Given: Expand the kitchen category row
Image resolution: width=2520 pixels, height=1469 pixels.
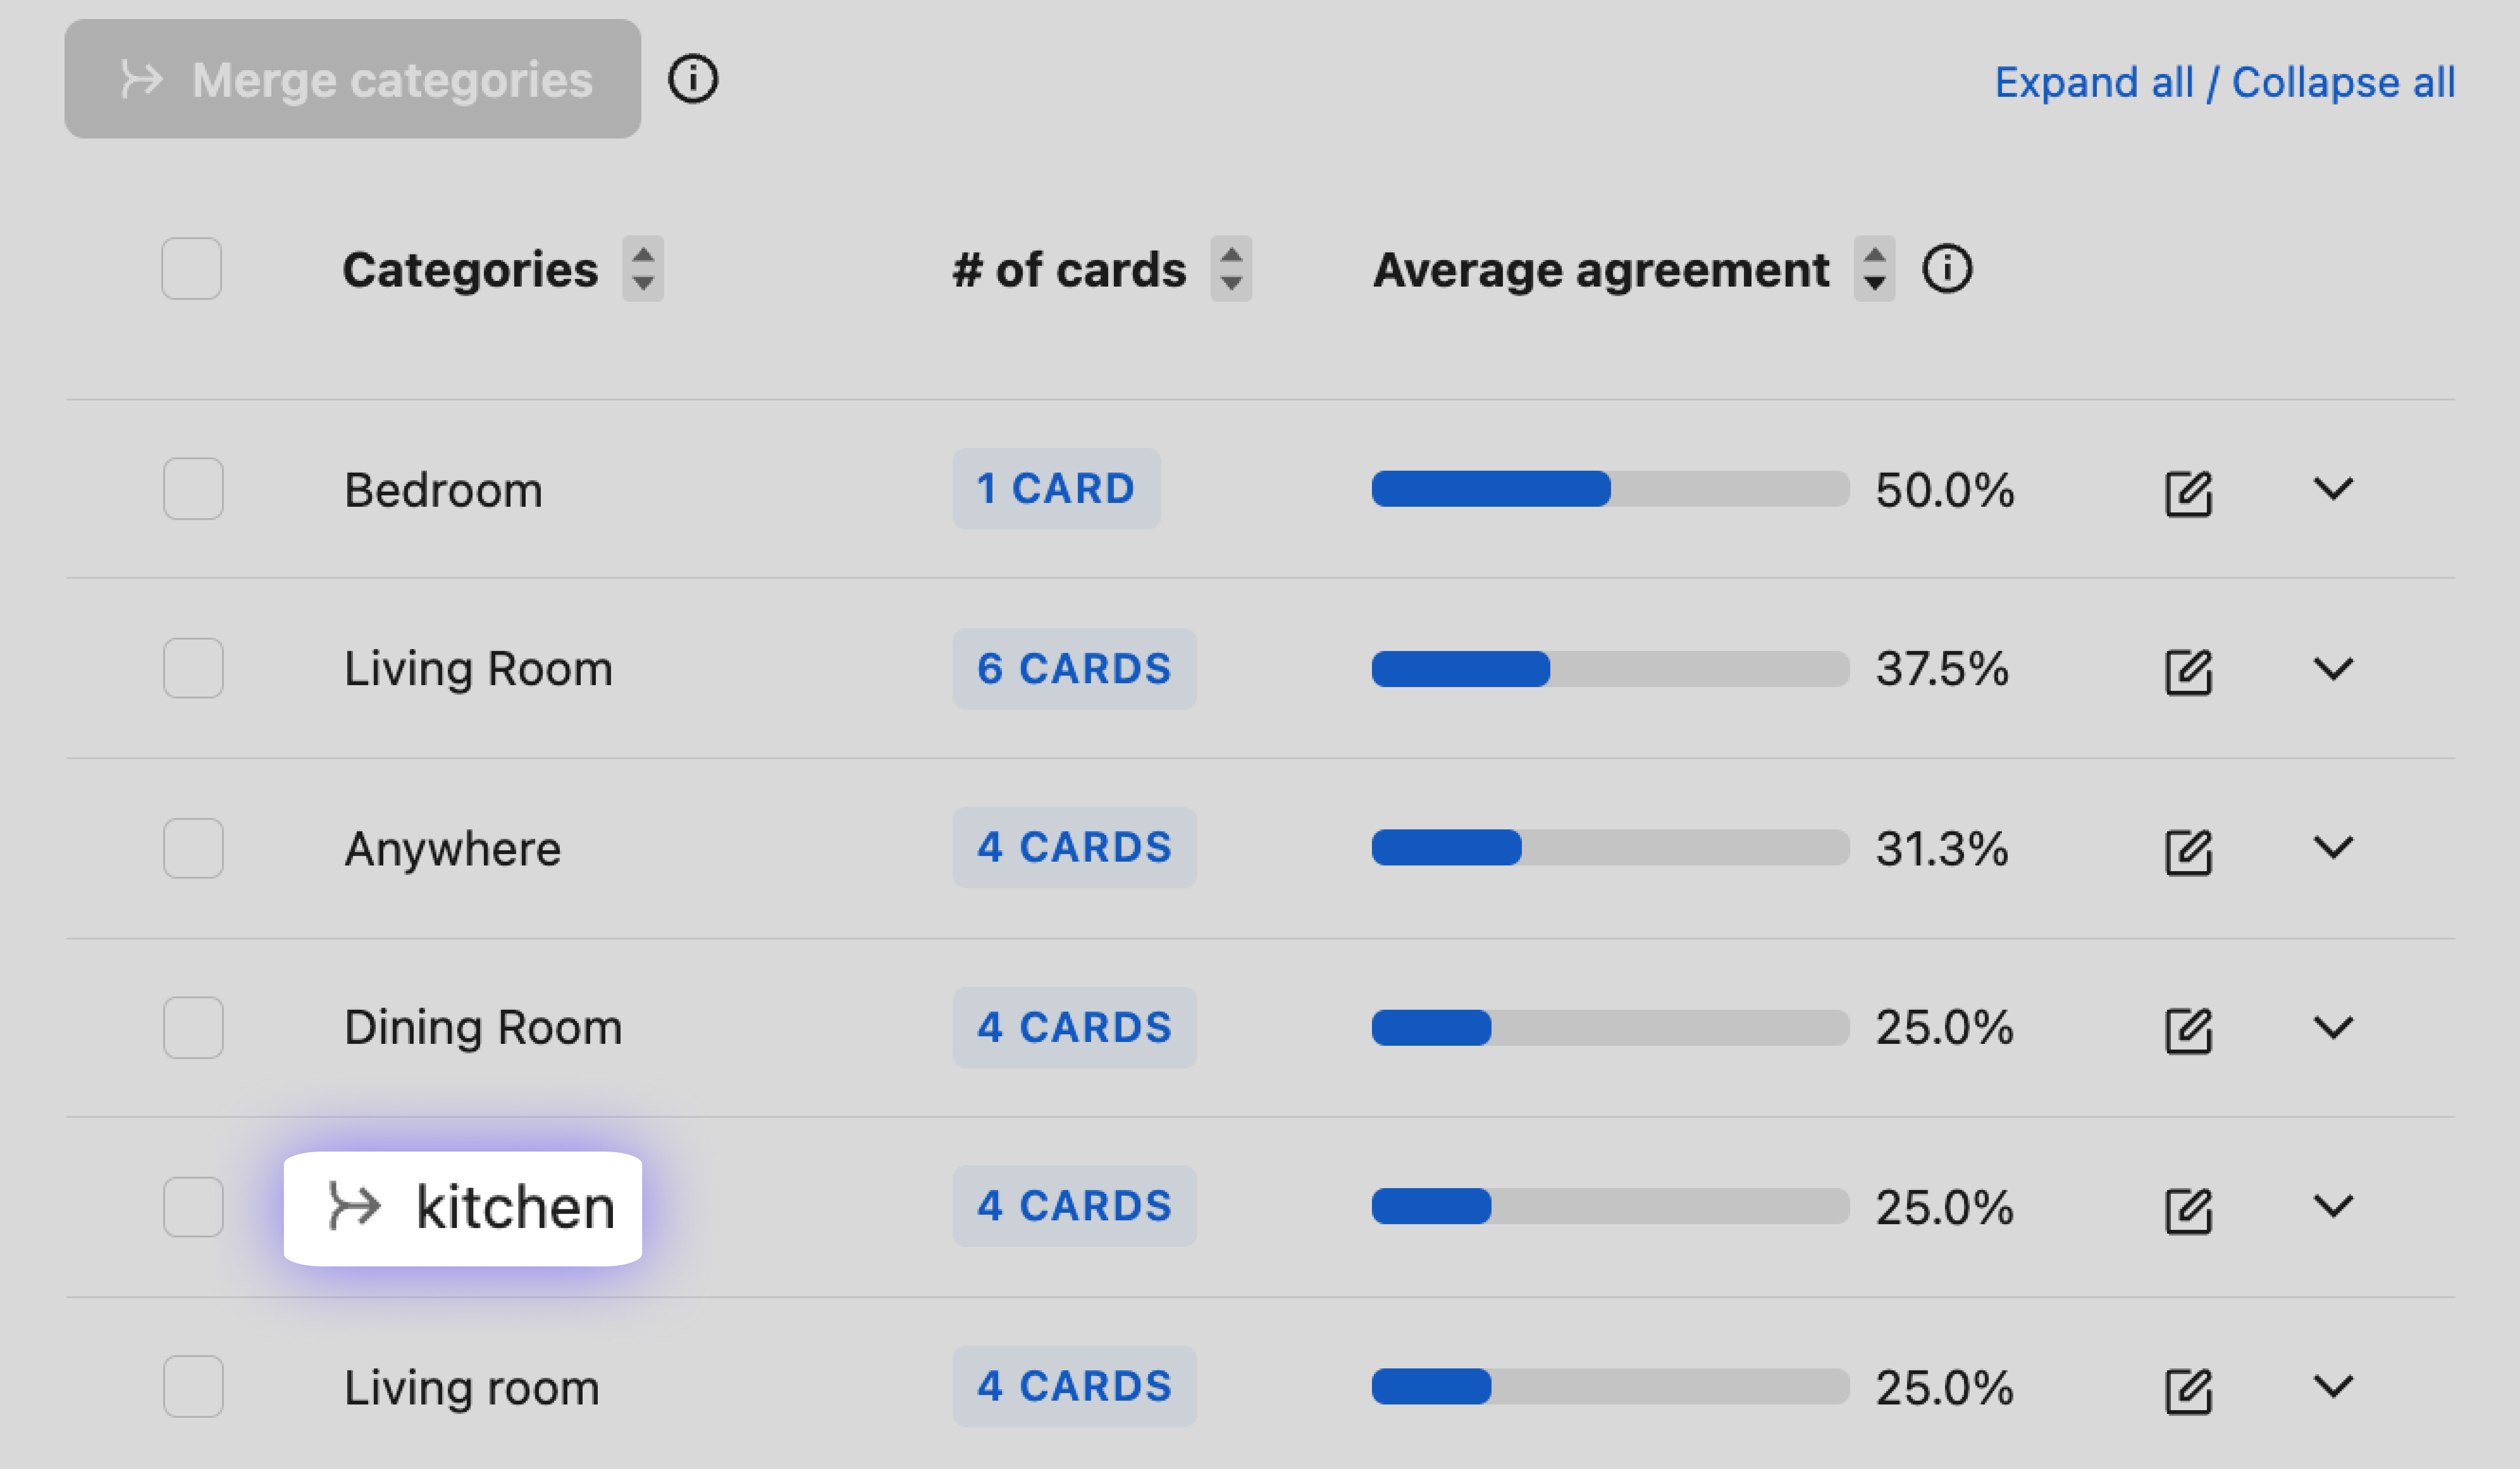Looking at the screenshot, I should [2333, 1206].
